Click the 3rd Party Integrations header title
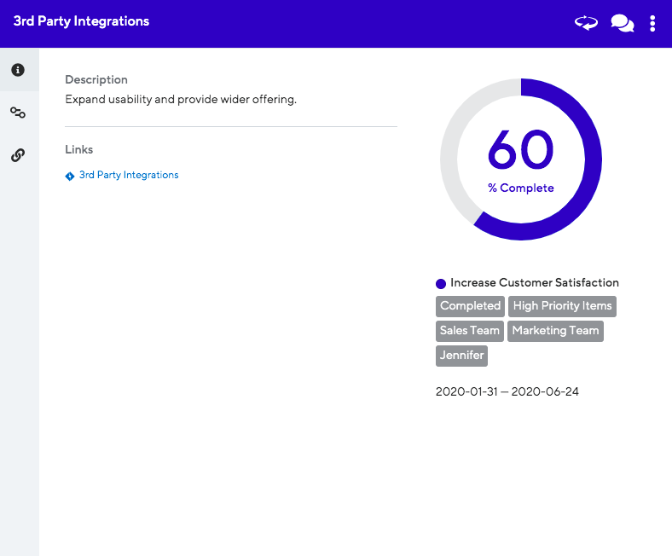The width and height of the screenshot is (672, 556). [81, 21]
